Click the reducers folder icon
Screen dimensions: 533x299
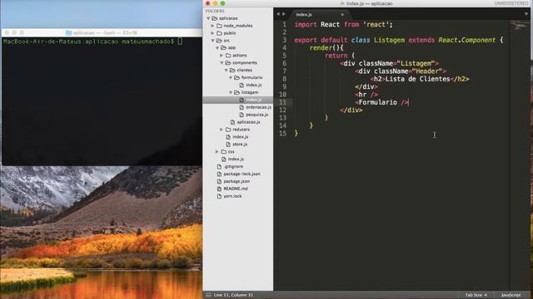point(228,130)
